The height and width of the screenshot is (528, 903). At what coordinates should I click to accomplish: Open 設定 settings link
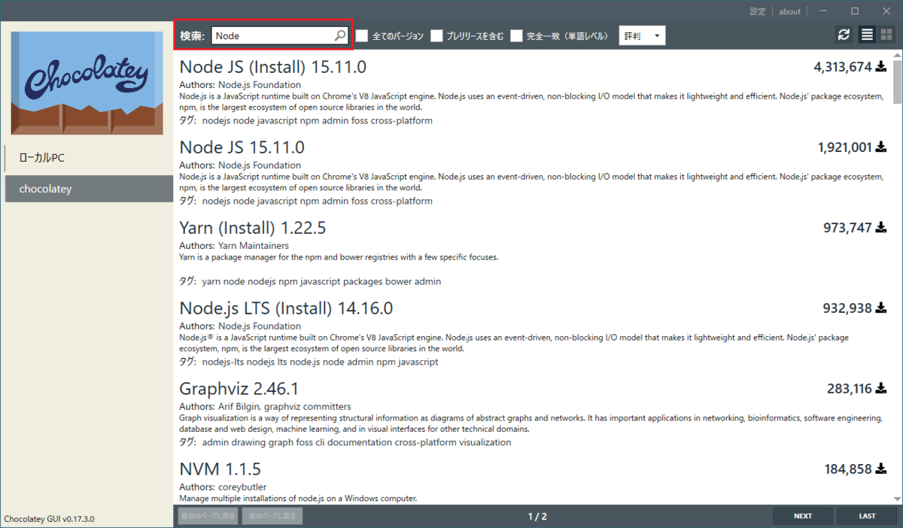tap(758, 11)
